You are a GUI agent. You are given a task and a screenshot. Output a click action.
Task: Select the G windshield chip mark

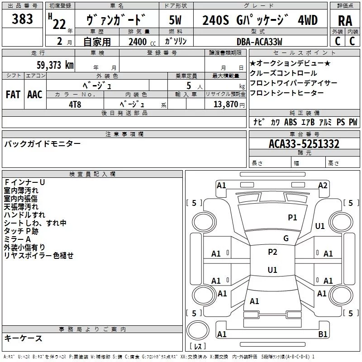click(286, 238)
